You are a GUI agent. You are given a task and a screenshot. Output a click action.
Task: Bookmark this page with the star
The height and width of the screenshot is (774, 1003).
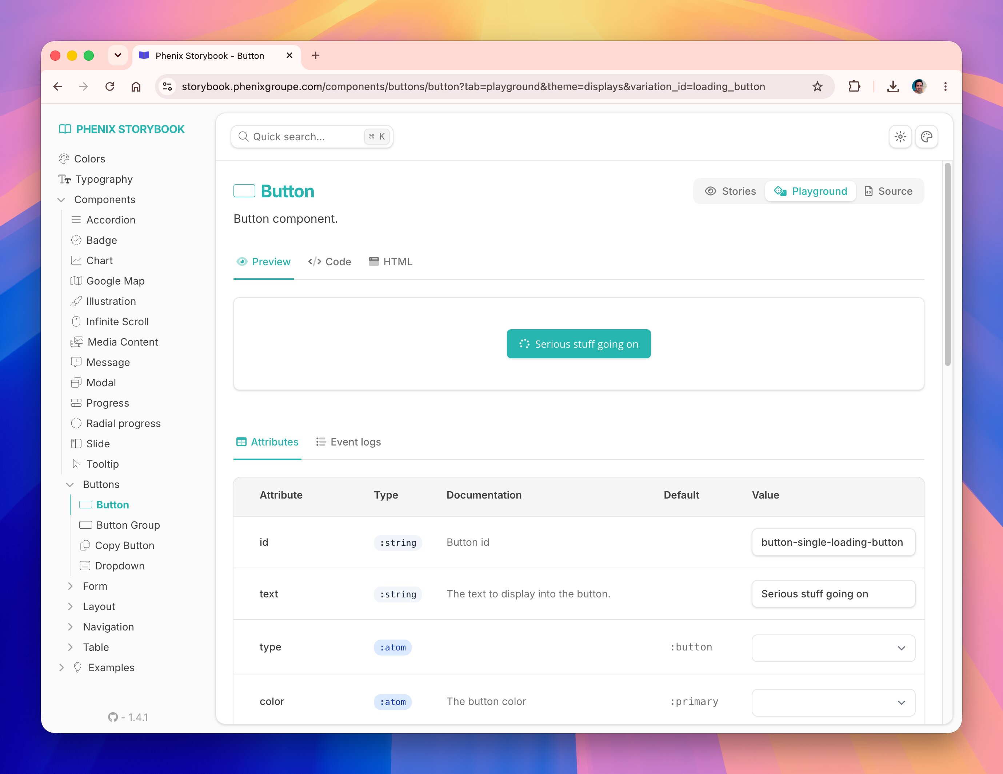(x=817, y=86)
